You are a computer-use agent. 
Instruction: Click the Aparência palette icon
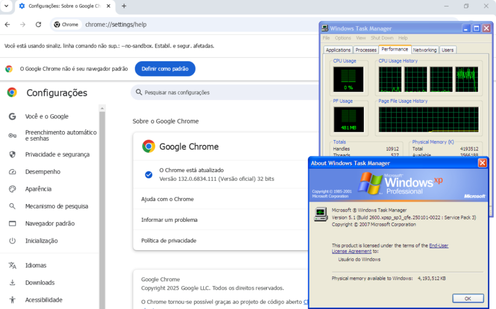[12, 189]
